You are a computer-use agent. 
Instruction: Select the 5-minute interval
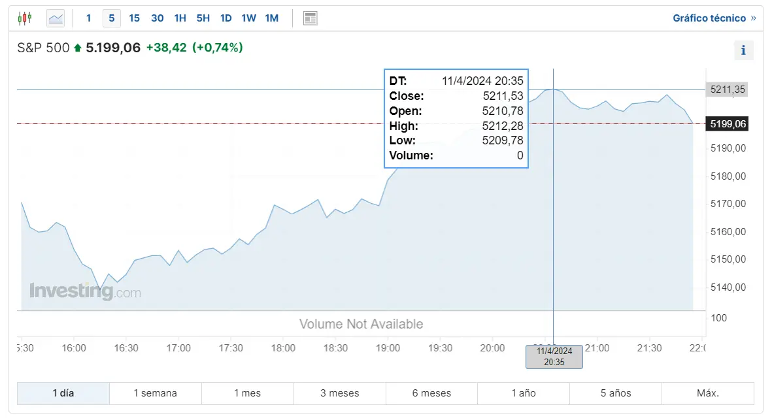point(112,18)
